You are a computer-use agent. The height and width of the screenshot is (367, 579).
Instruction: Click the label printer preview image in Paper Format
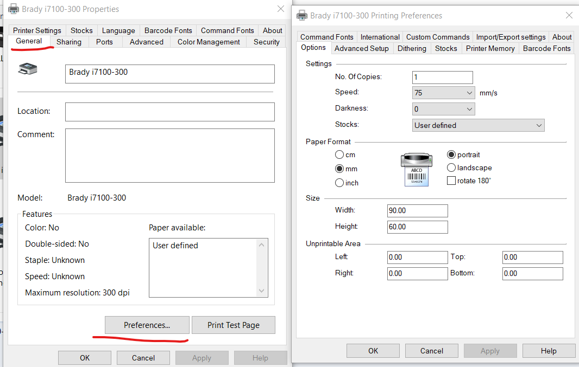click(417, 170)
